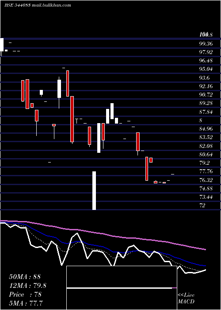Click the 99.36 price axis label
The image size is (221, 310).
point(206,44)
